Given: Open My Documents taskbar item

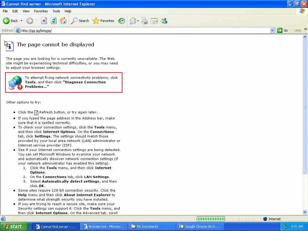Looking at the screenshot, I should coord(152,227).
